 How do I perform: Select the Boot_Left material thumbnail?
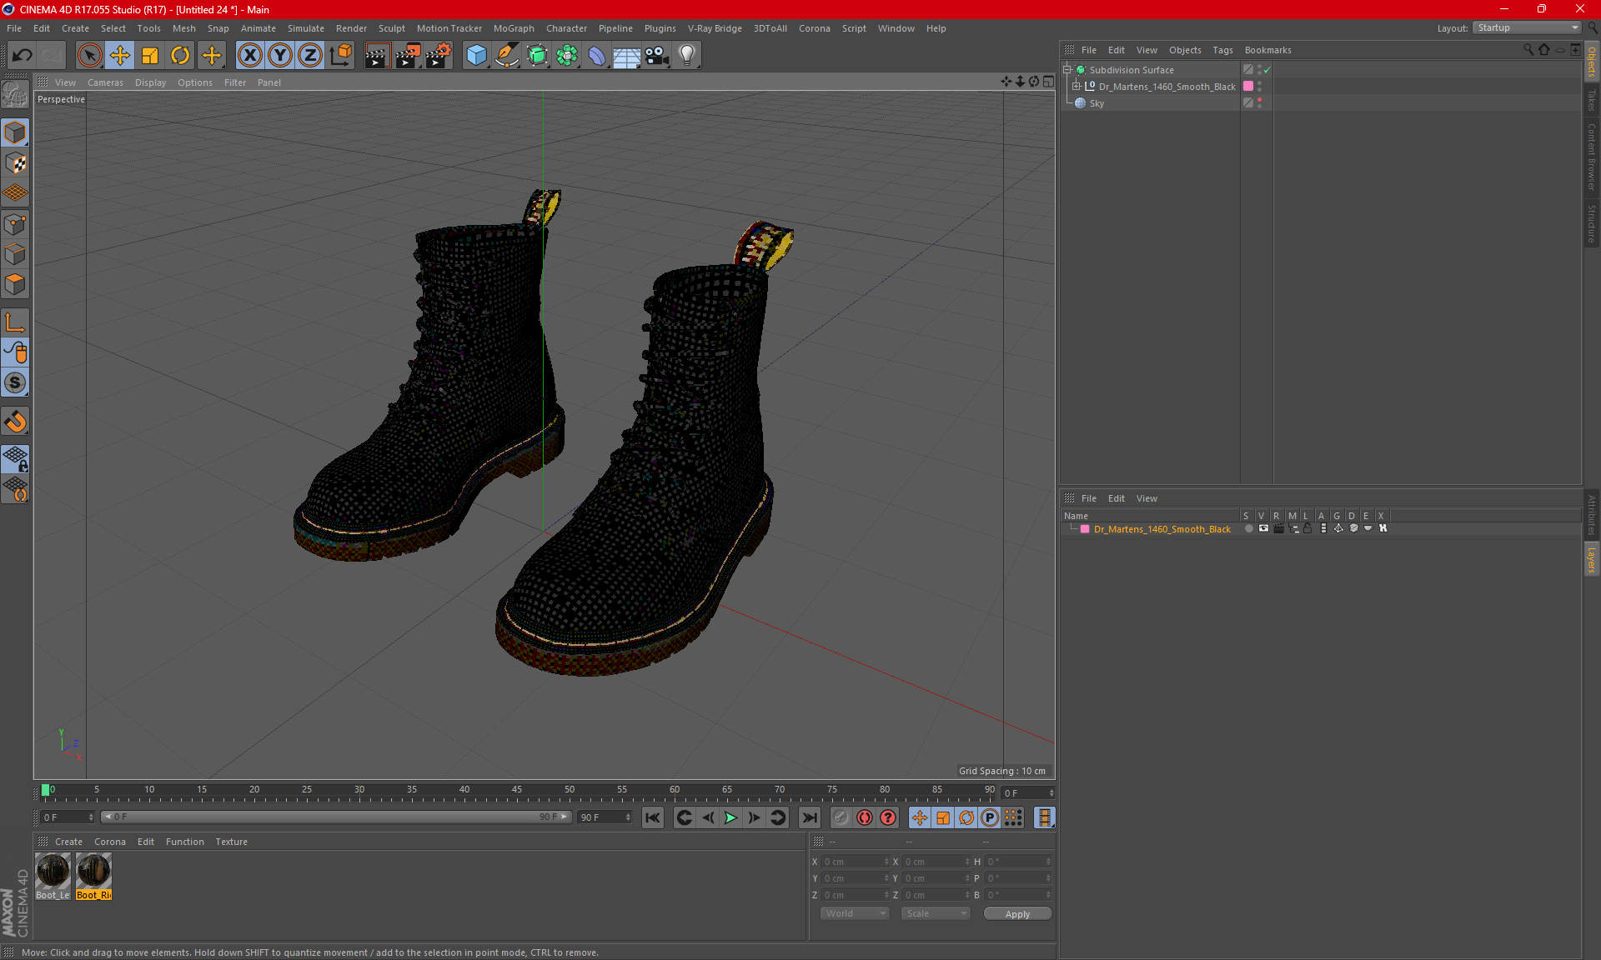coord(53,876)
